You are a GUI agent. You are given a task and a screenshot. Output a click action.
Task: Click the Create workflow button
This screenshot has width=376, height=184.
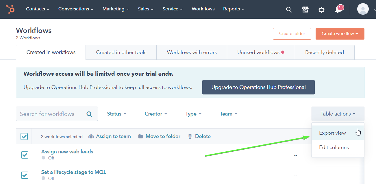click(340, 34)
